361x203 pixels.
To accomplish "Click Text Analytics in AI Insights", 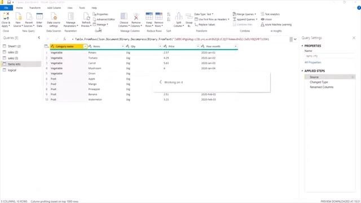I will [270, 14].
